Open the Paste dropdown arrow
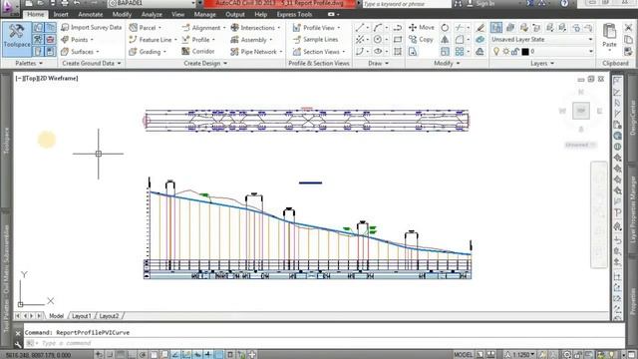638x359 pixels. tap(609, 50)
